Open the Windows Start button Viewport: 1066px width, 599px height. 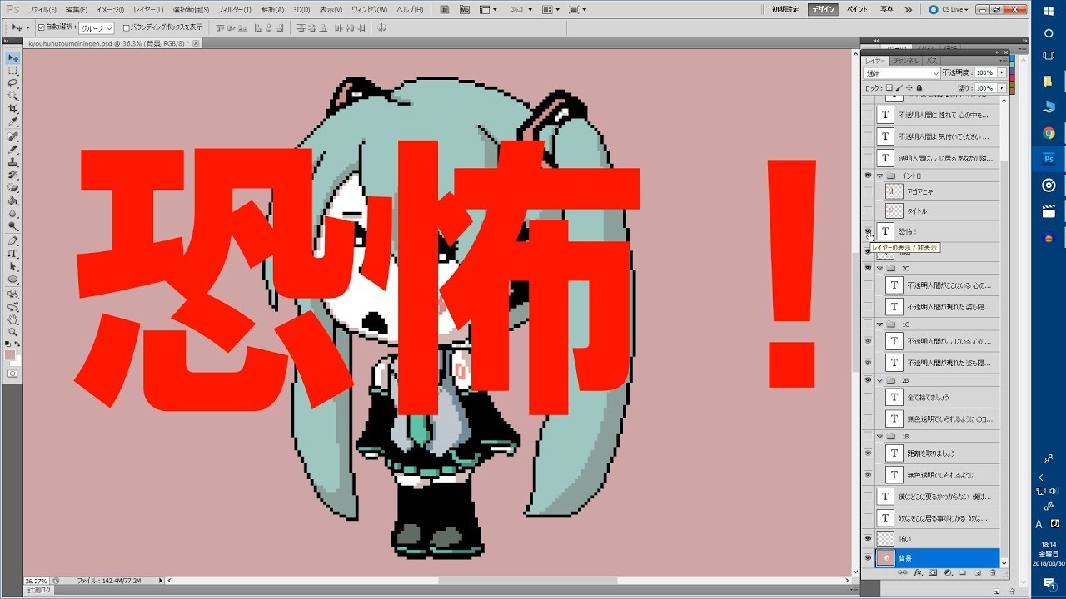click(1049, 11)
